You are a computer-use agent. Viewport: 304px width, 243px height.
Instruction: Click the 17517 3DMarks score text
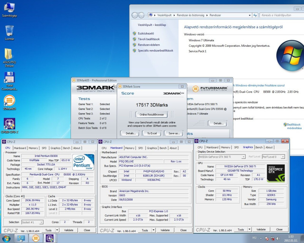pyautogui.click(x=152, y=105)
